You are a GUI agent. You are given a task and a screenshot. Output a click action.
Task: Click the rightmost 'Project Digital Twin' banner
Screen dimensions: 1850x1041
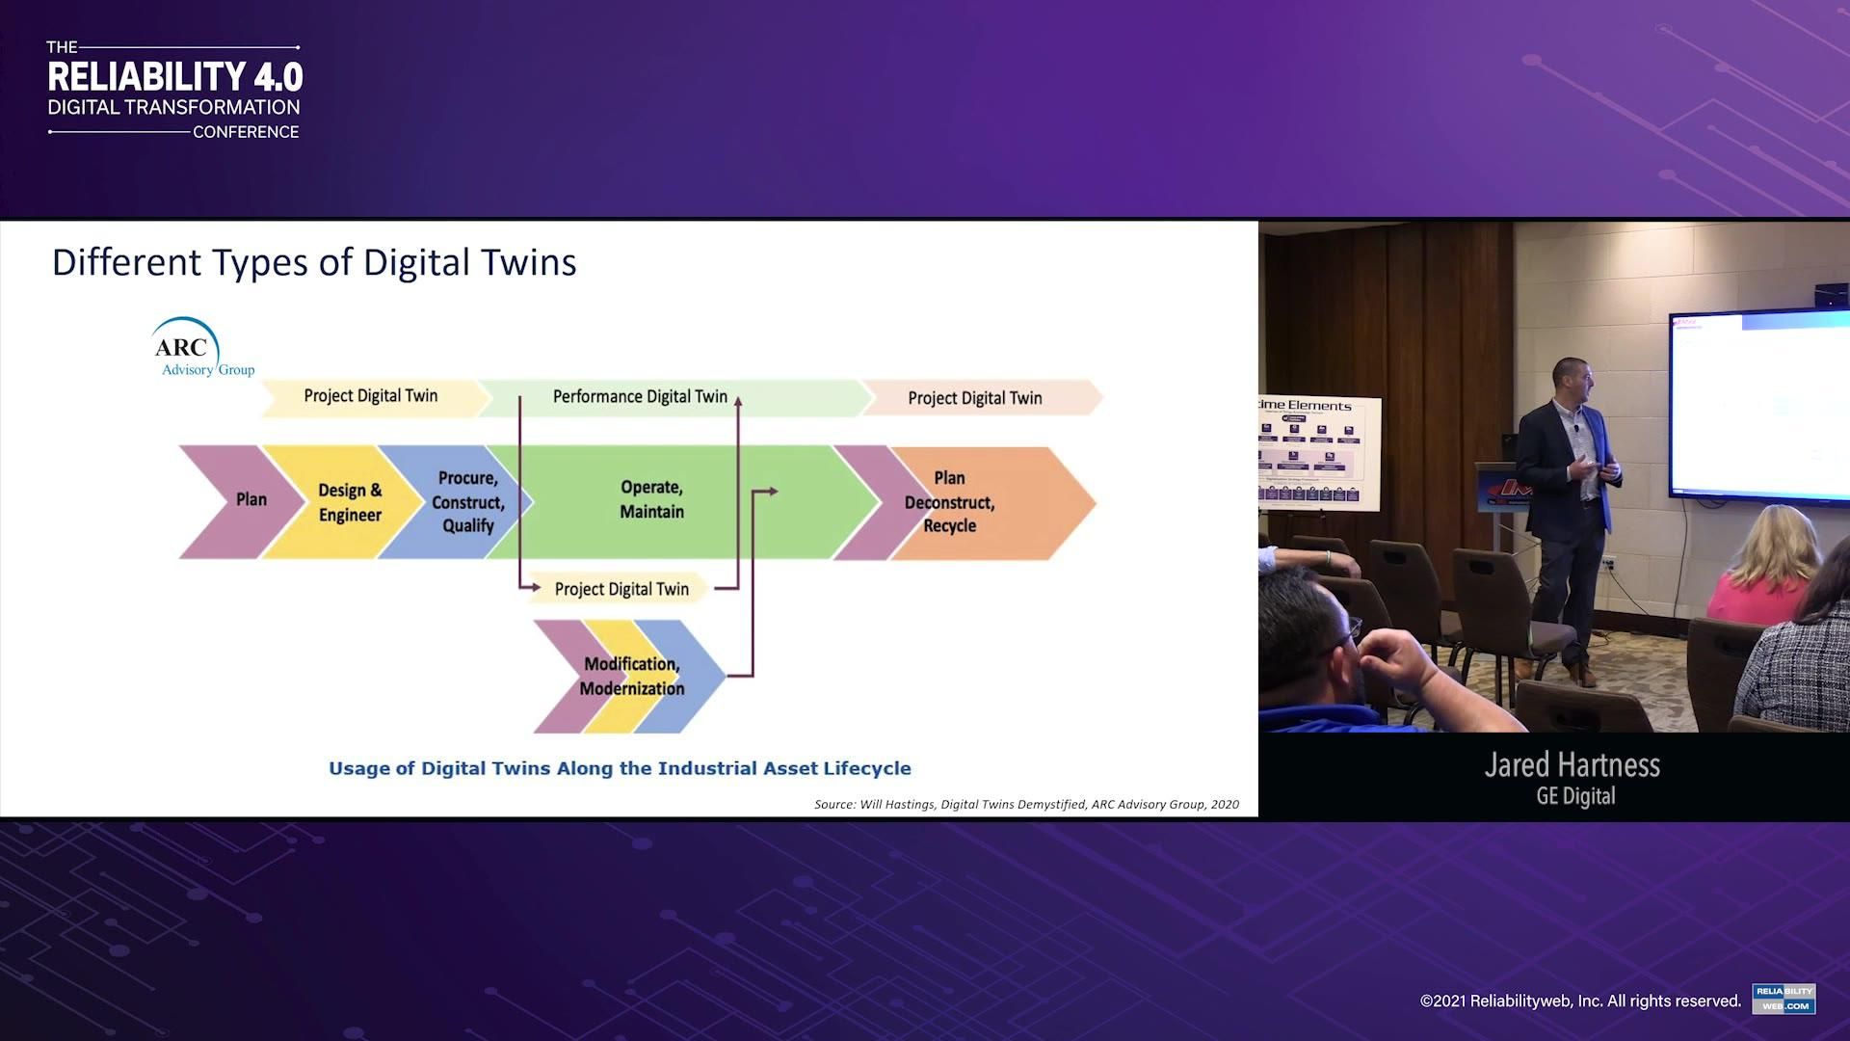(974, 397)
